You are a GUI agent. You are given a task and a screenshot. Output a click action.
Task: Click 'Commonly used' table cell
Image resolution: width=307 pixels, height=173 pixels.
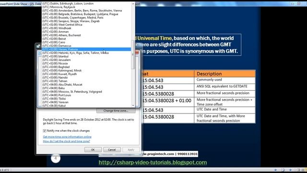tap(225, 80)
